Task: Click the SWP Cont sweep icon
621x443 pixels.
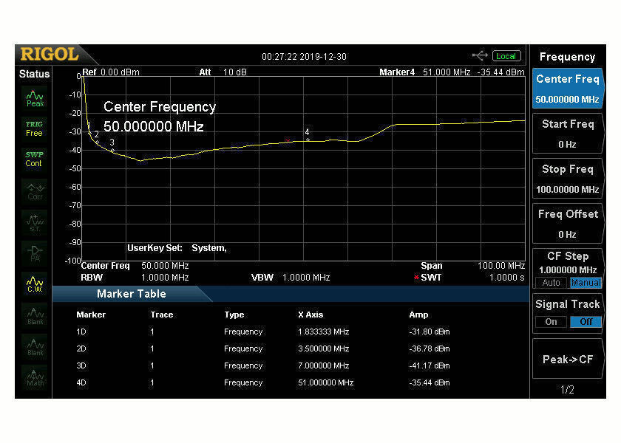Action: point(35,159)
